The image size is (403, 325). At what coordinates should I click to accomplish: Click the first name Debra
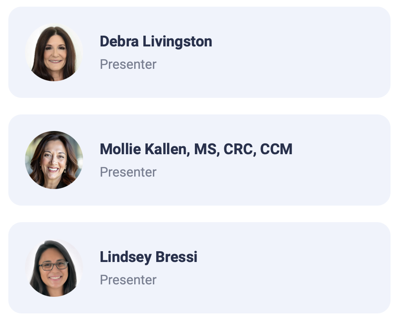(119, 41)
